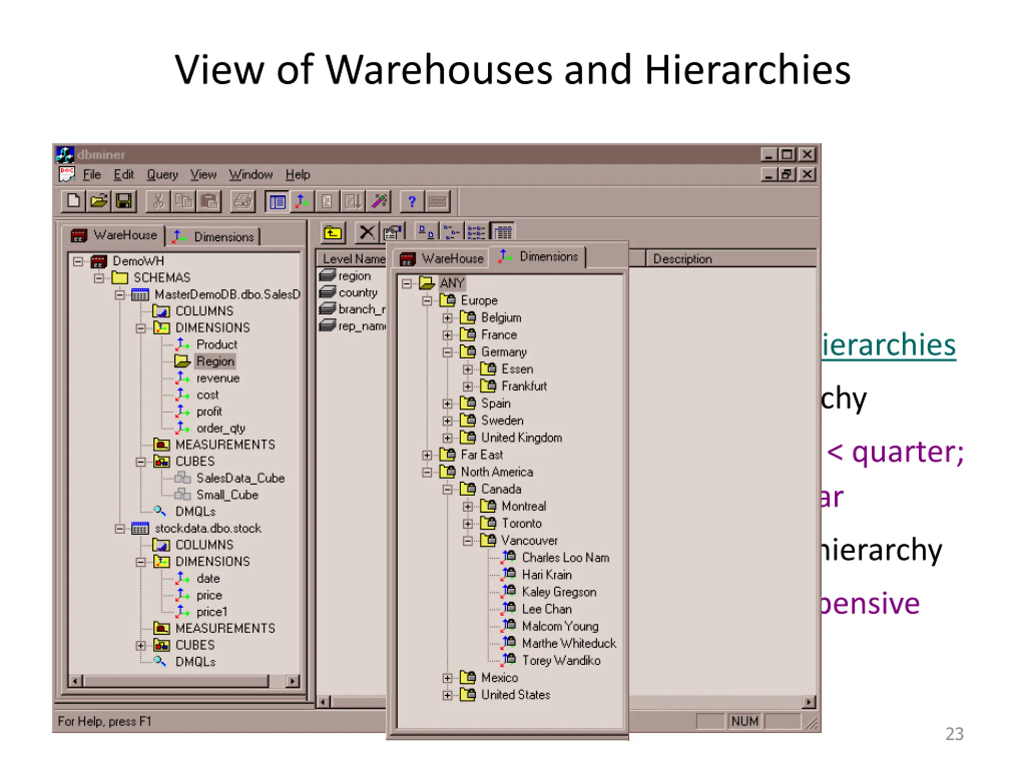Click the dimension axes toolbar icon
This screenshot has height=769, width=1026.
click(x=302, y=201)
